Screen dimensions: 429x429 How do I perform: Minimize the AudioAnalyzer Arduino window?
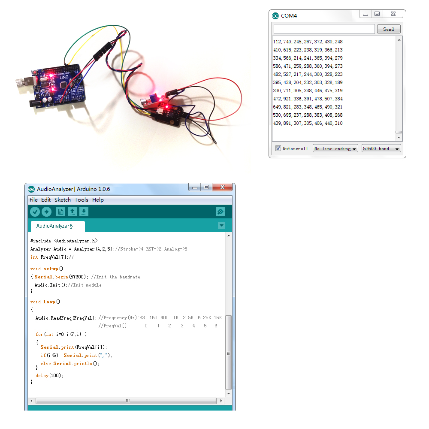[x=194, y=187]
